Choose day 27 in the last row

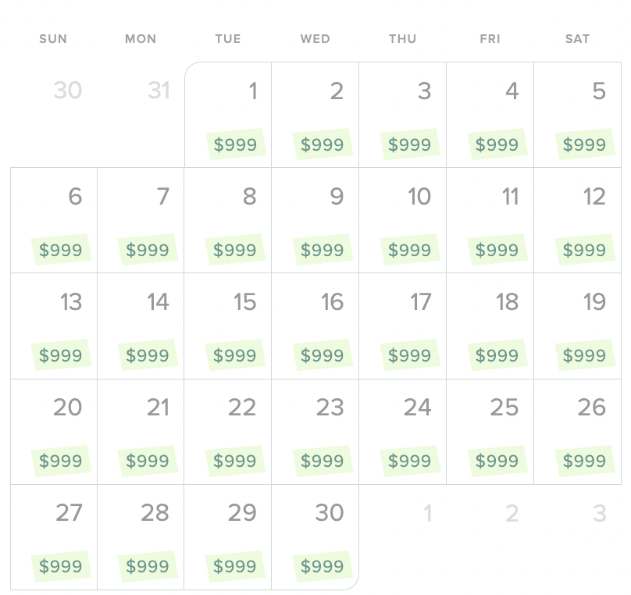[x=54, y=537]
